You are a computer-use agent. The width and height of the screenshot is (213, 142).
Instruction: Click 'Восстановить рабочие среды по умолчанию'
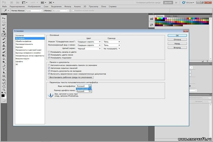71,77
